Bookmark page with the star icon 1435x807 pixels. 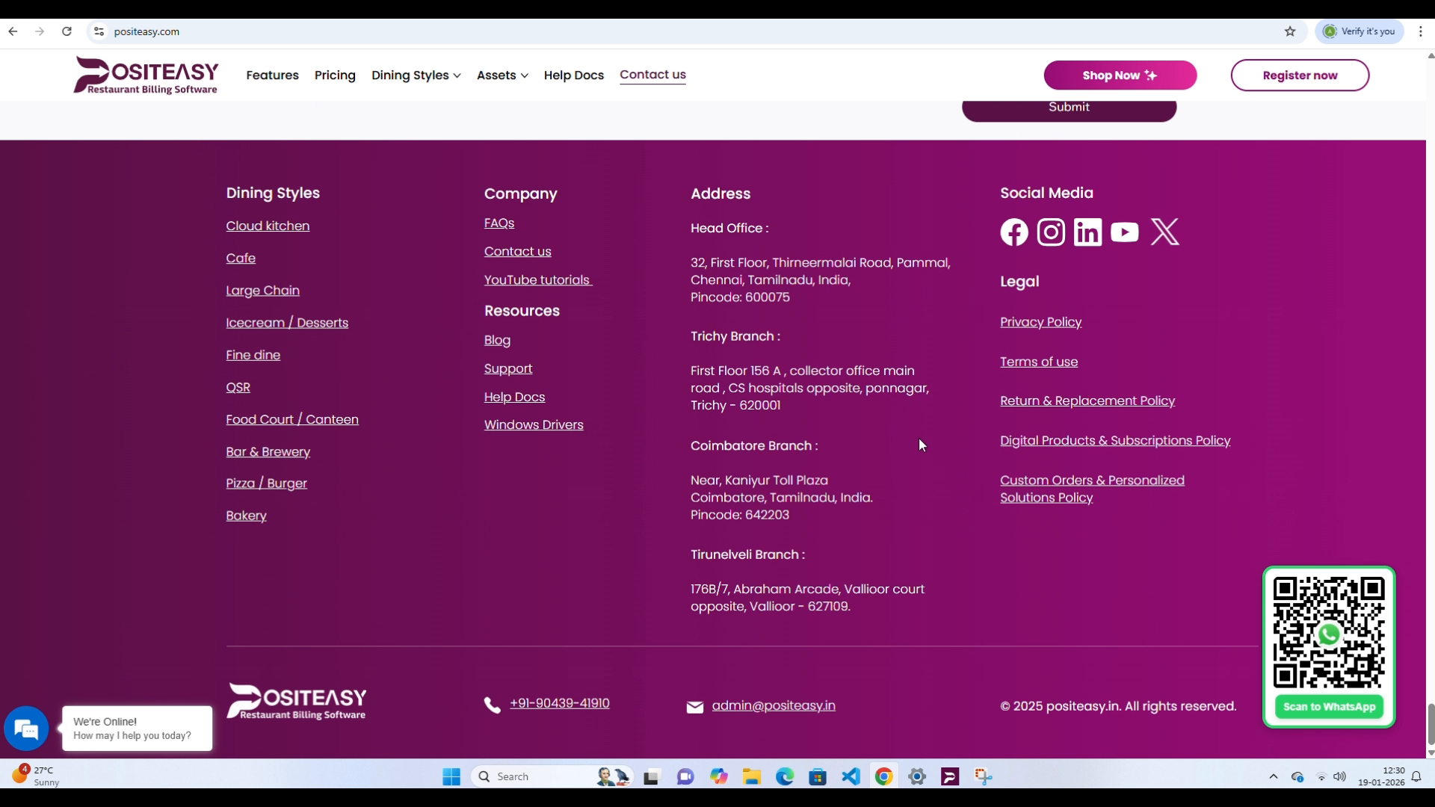tap(1290, 31)
